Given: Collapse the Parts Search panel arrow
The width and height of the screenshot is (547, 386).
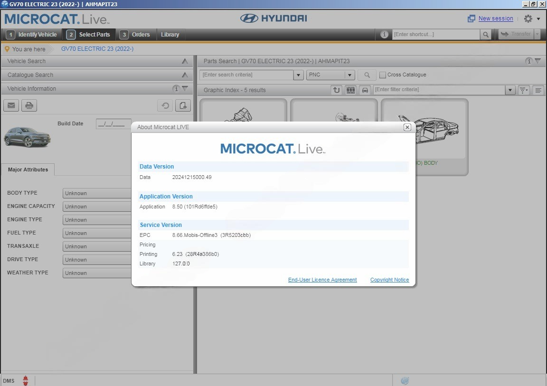Looking at the screenshot, I should click(x=538, y=61).
